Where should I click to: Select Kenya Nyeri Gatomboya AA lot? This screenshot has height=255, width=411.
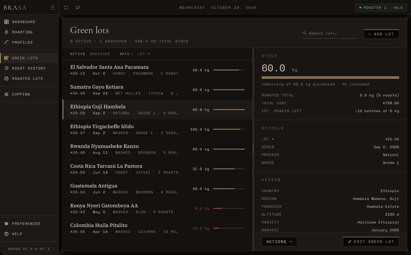tap(157, 209)
